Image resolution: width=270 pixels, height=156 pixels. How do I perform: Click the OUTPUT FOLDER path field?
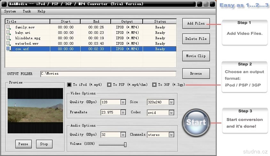pos(108,74)
